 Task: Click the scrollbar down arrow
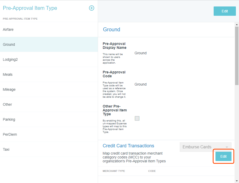click(237, 181)
